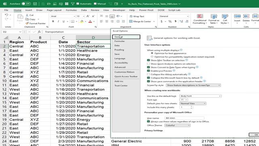Select Optimize for compatibility radio
Image resolution: width=259 pixels, height=146 pixels.
[152, 57]
